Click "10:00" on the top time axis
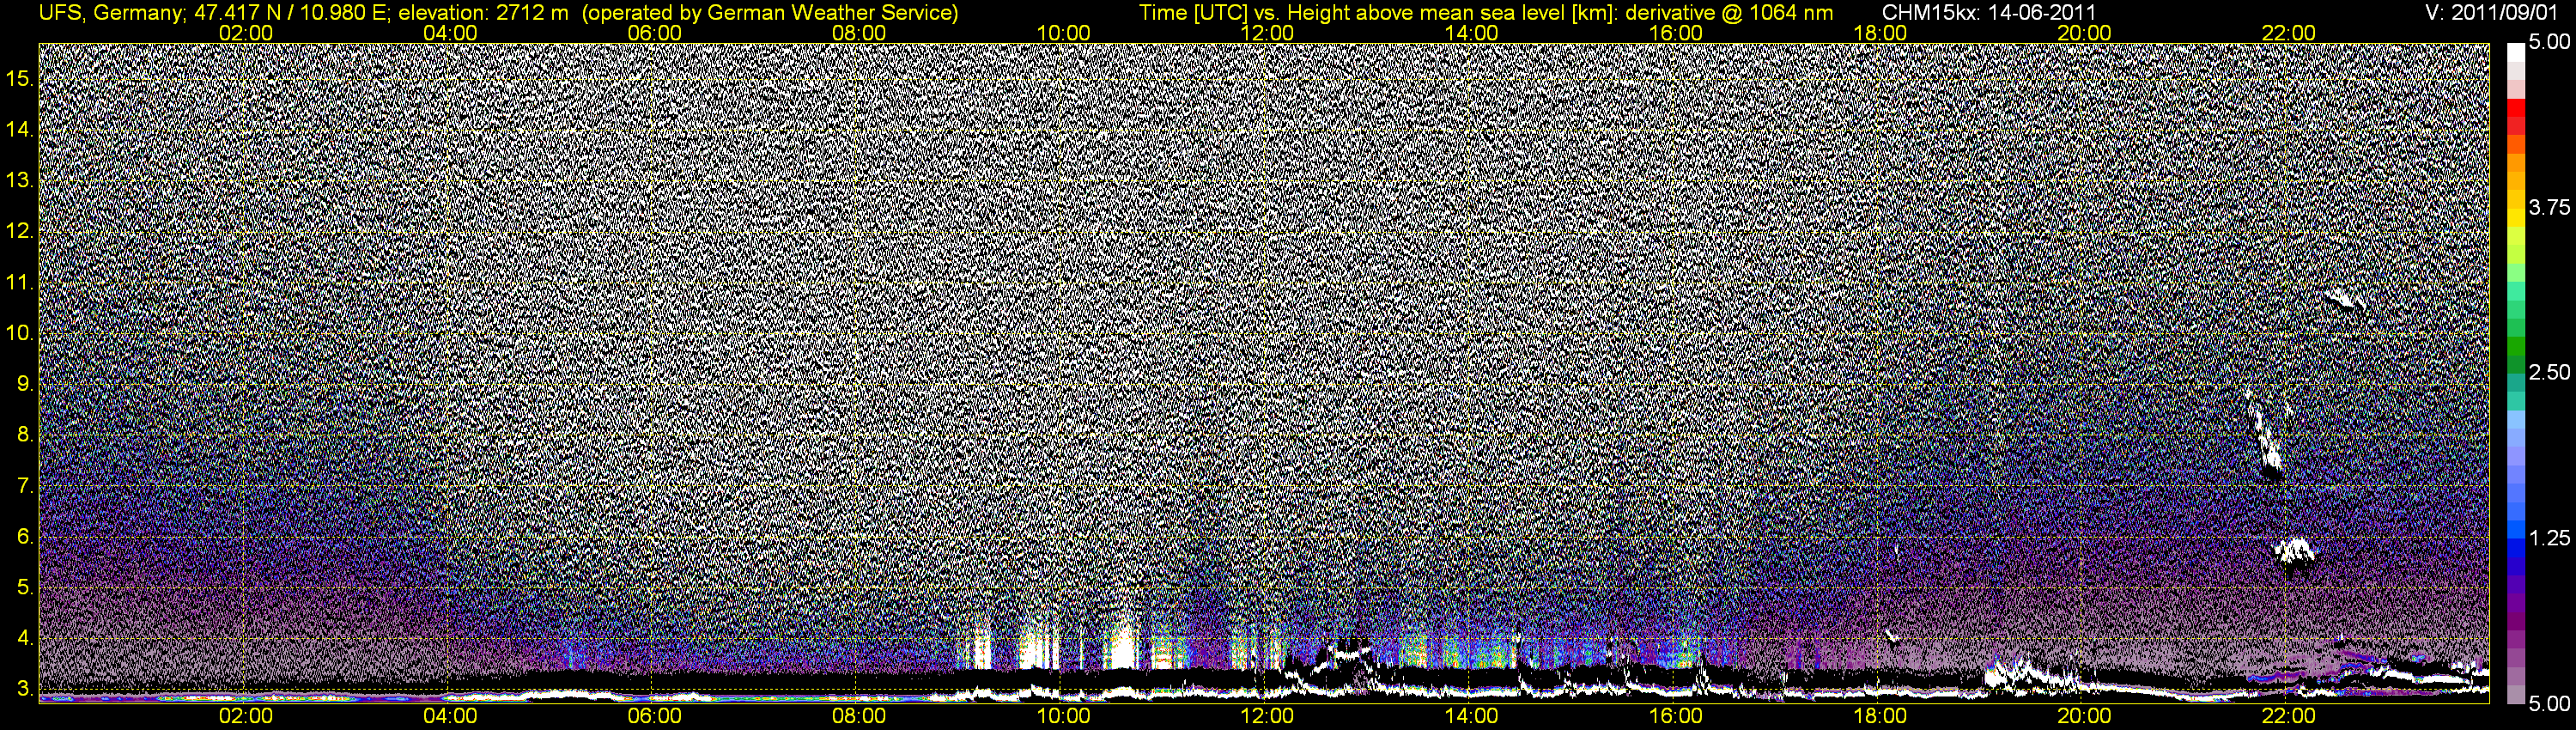This screenshot has height=730, width=2576. click(1063, 33)
